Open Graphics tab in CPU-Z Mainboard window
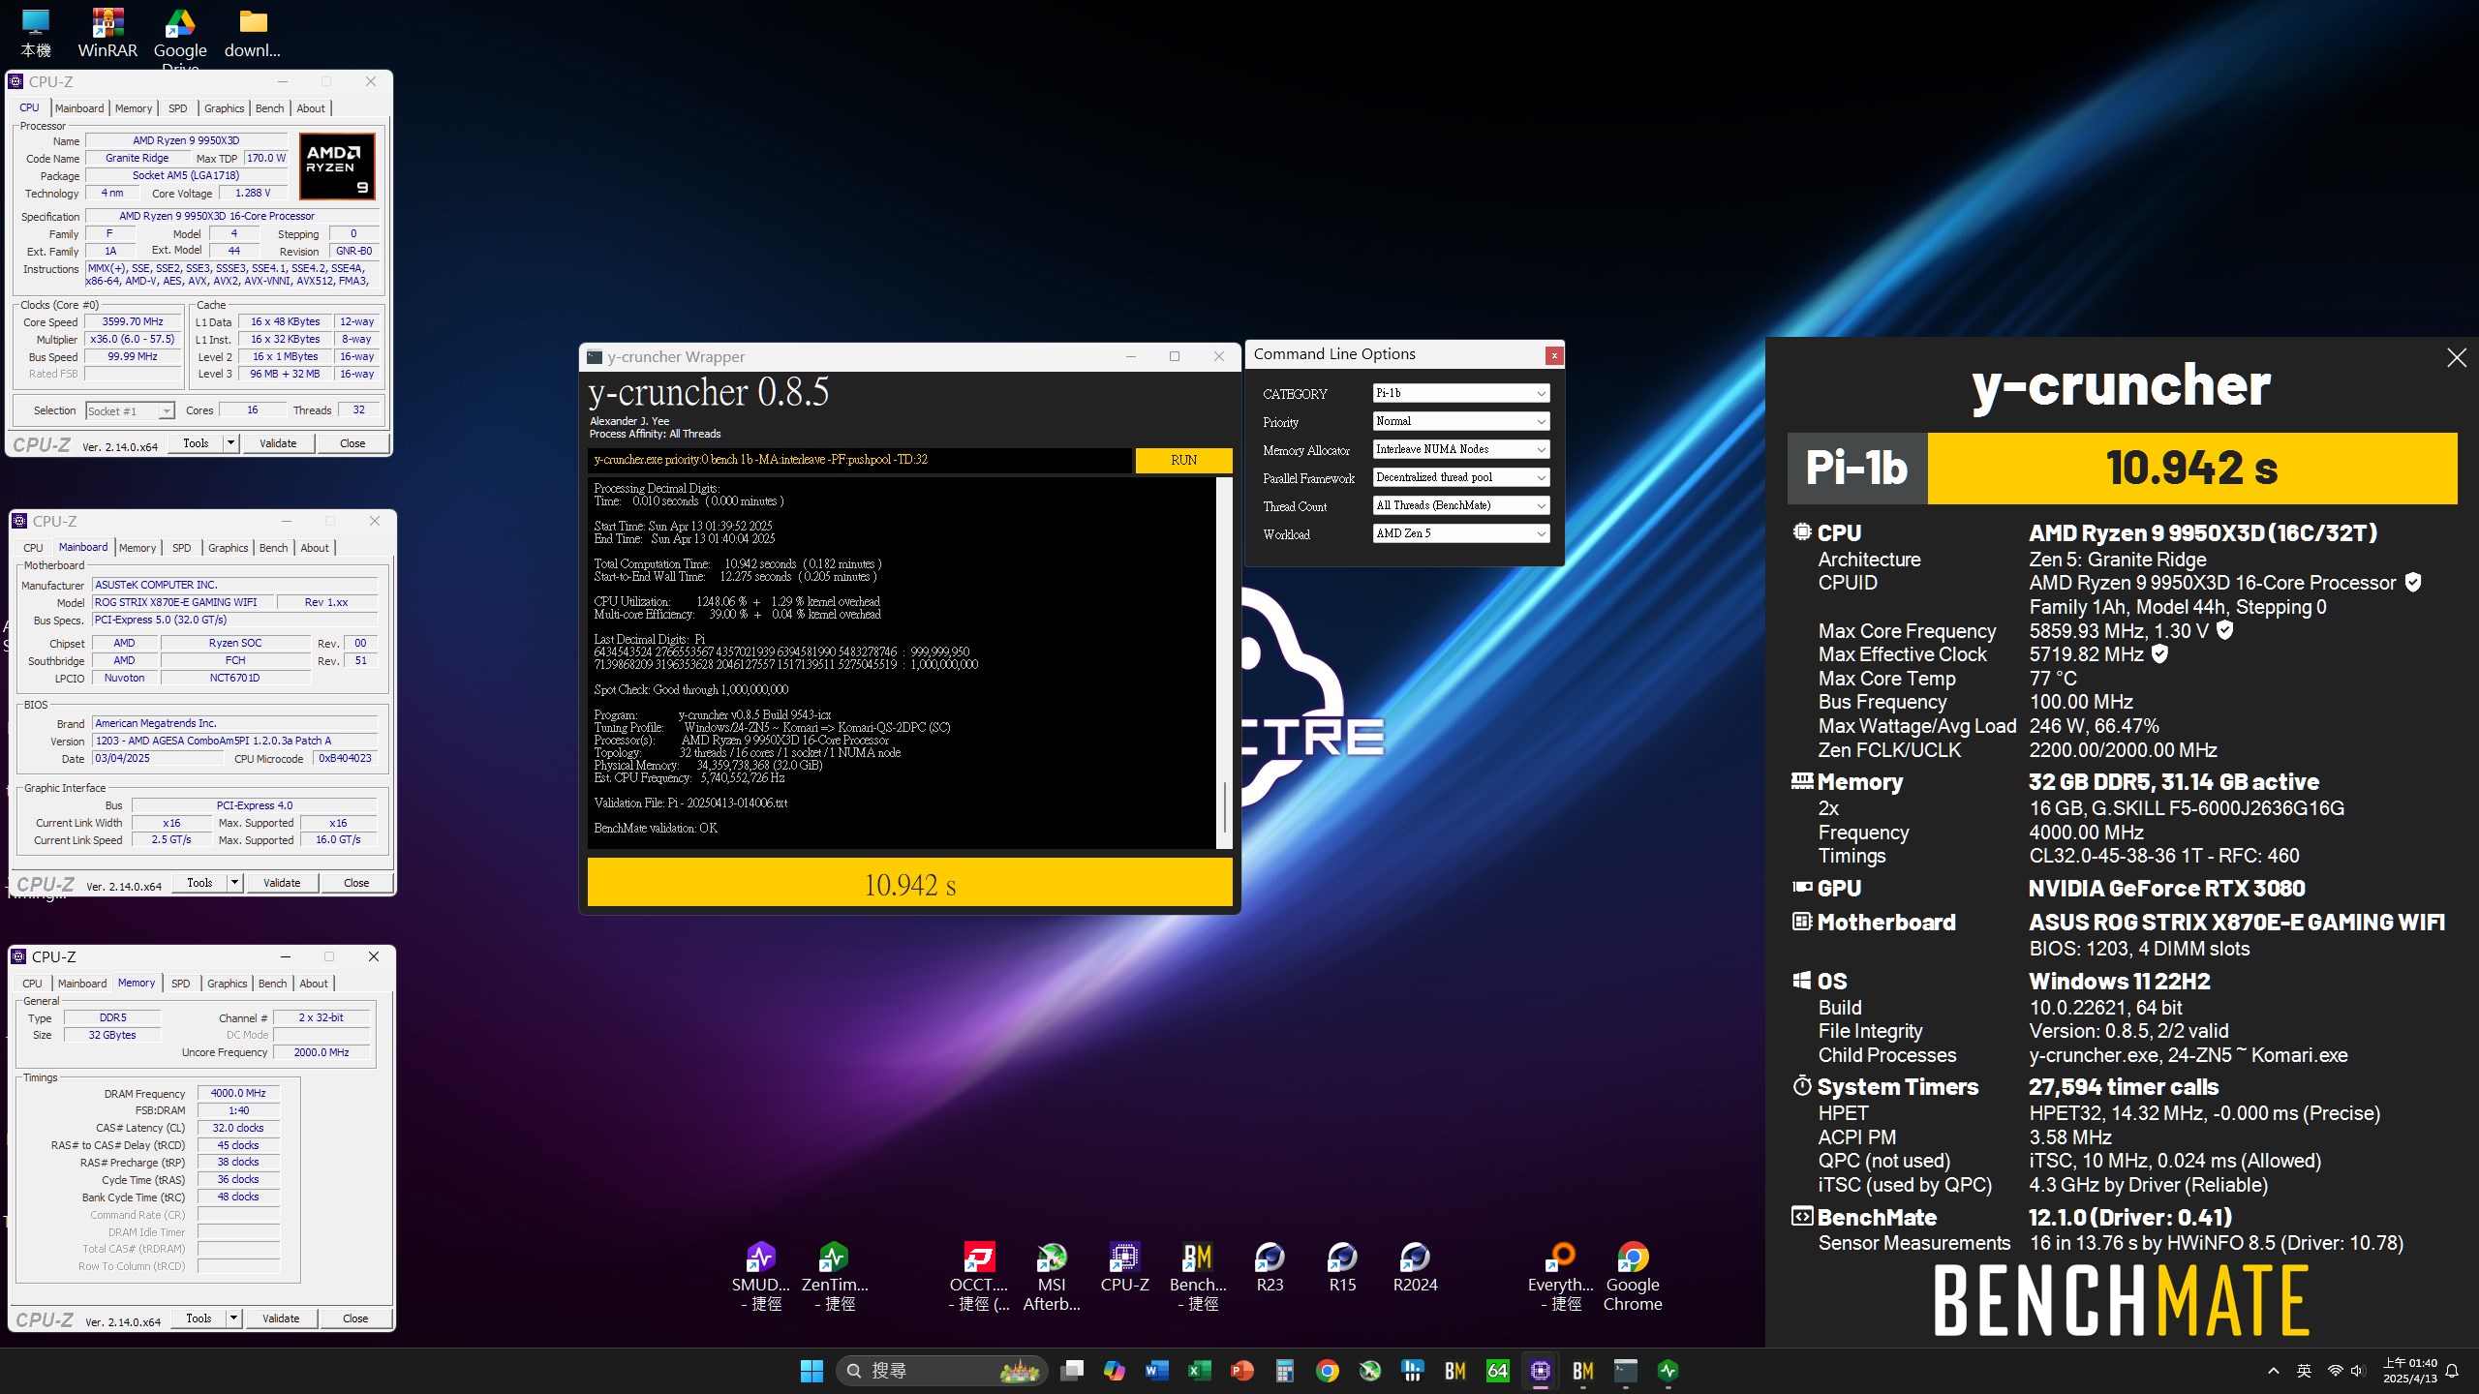 228,548
